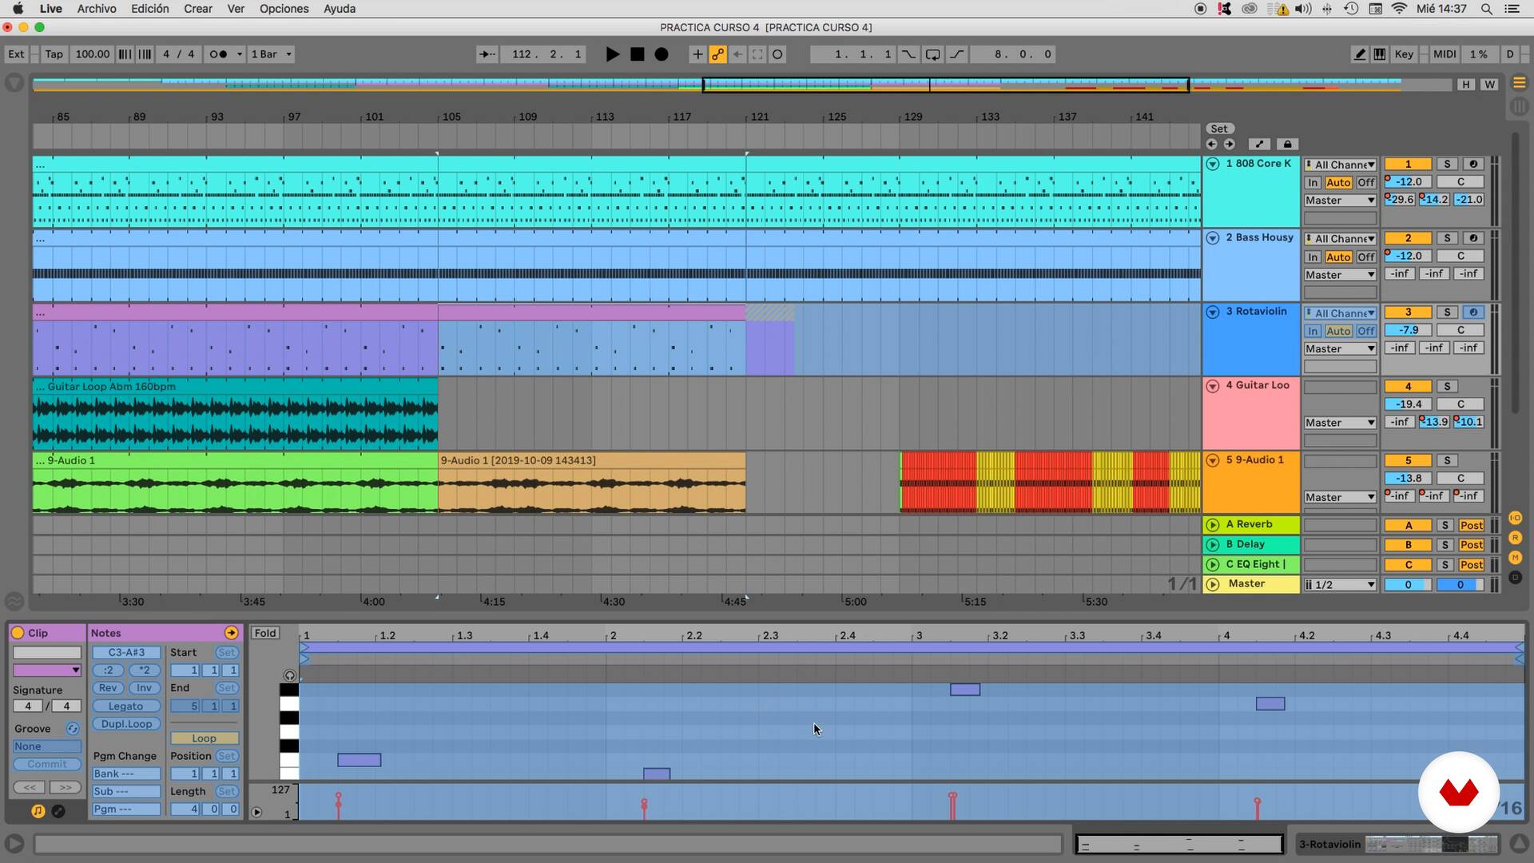Click the Dupl.Loop button in Clip panel
The height and width of the screenshot is (863, 1534).
point(125,724)
